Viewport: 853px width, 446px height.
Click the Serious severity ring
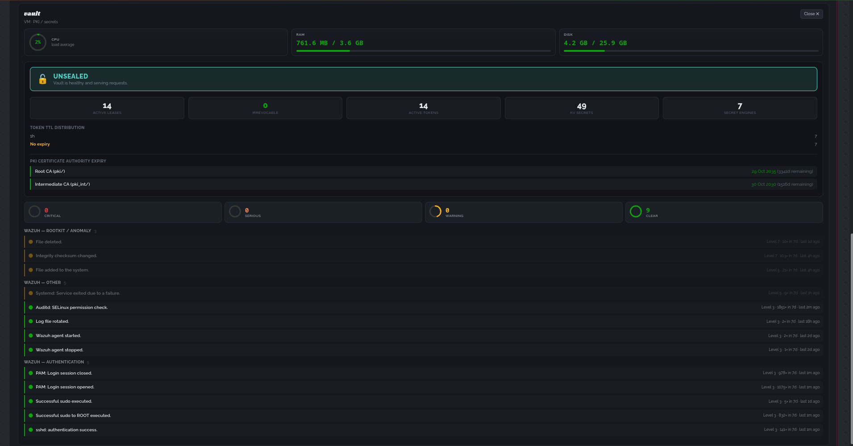coord(235,211)
